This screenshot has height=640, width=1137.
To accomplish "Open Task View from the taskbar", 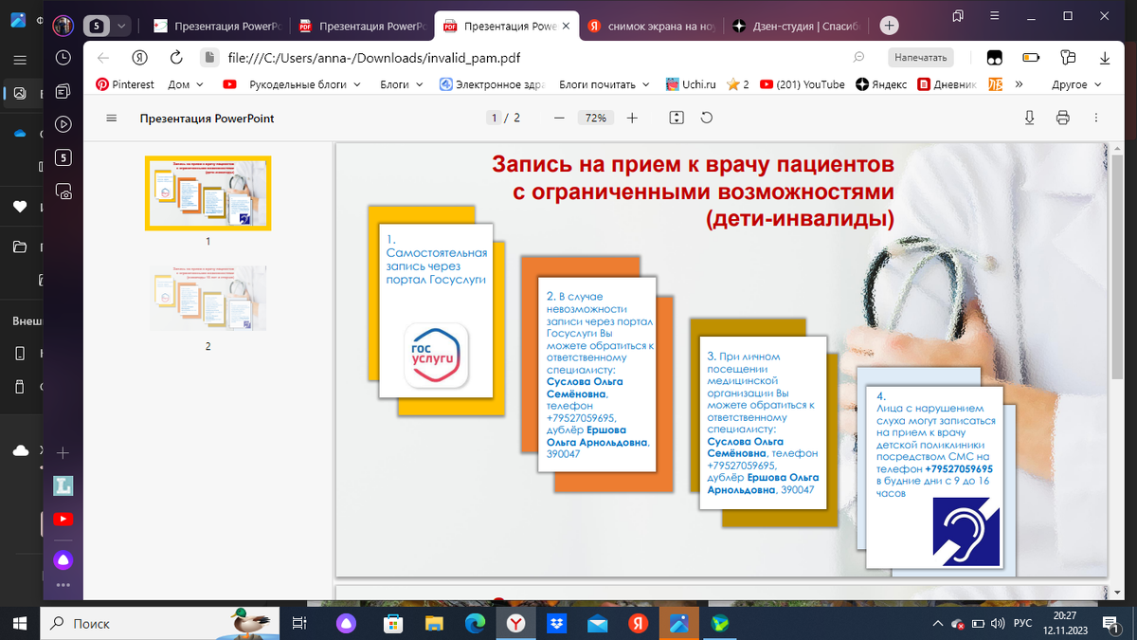I will pyautogui.click(x=299, y=623).
